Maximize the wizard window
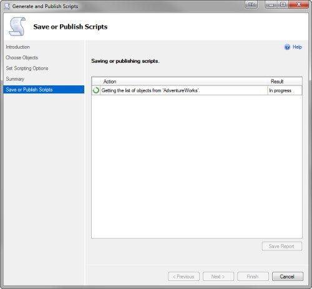The width and height of the screenshot is (312, 289). click(x=283, y=4)
